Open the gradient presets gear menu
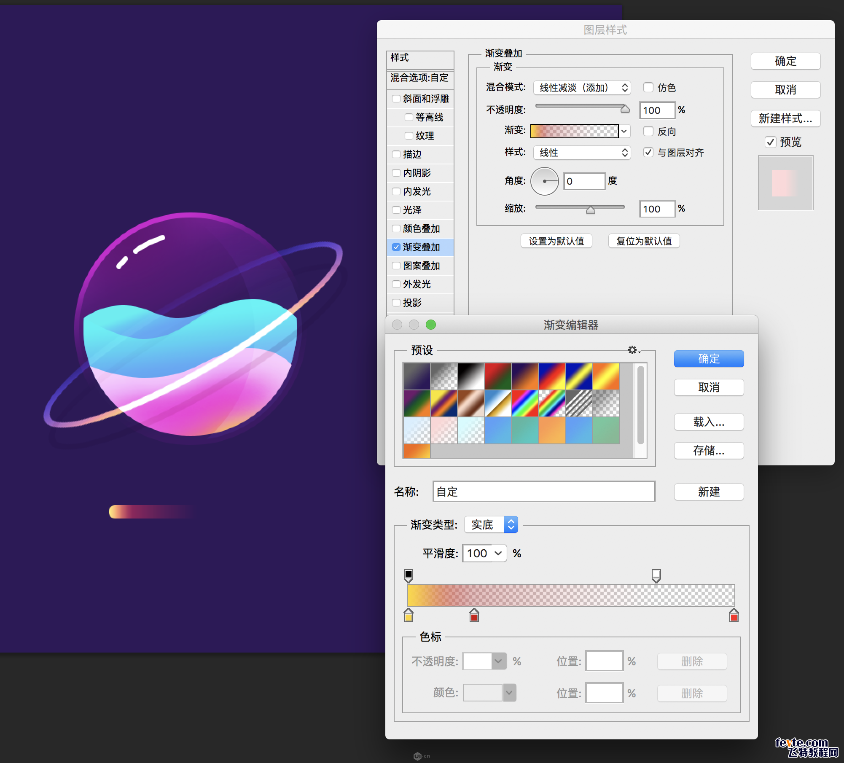The height and width of the screenshot is (763, 844). (x=633, y=350)
